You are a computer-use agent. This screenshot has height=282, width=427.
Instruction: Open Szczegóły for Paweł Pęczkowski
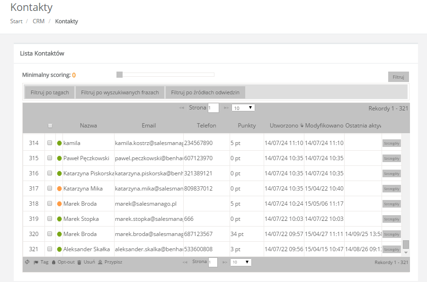point(391,158)
